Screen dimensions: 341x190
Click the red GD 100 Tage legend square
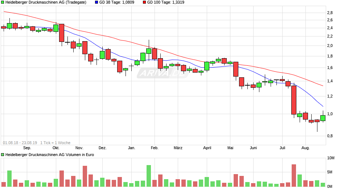click(144, 3)
